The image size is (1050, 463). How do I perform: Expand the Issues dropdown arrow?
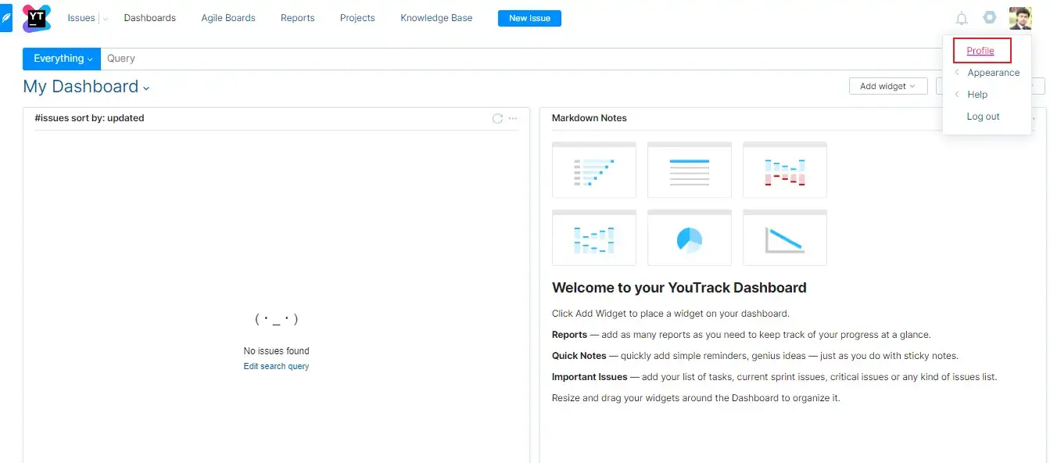coord(106,18)
